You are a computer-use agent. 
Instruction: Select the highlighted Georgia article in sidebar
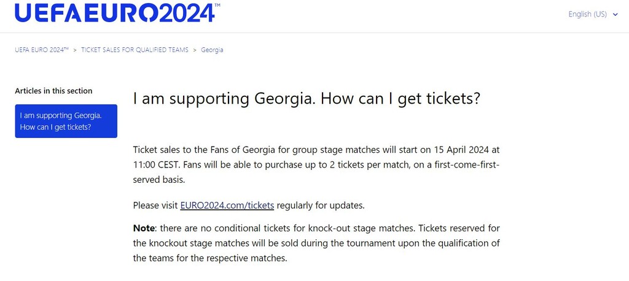pos(66,121)
